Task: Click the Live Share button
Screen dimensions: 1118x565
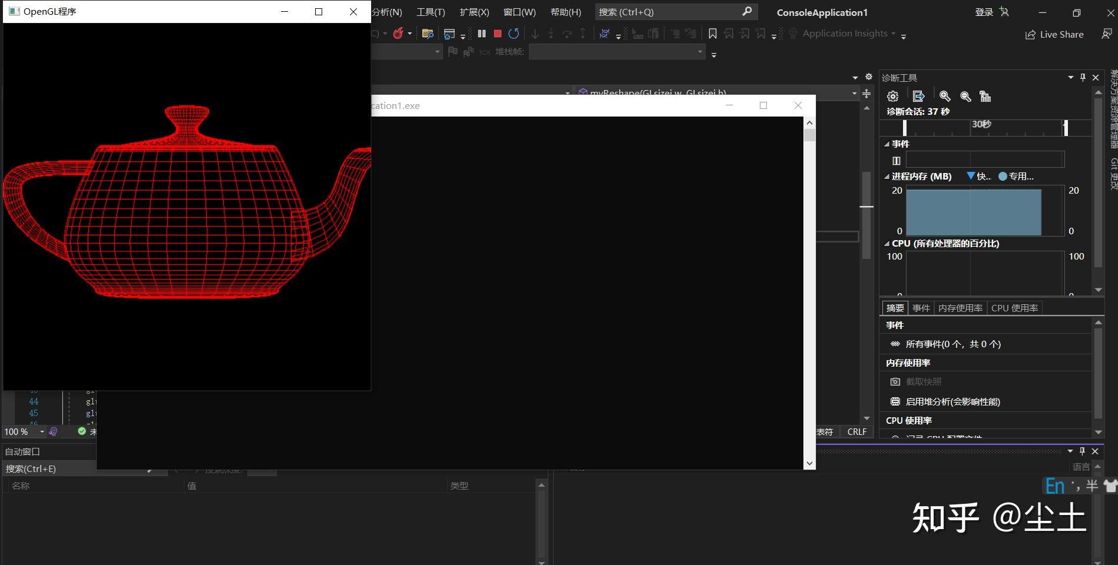Action: (x=1054, y=34)
